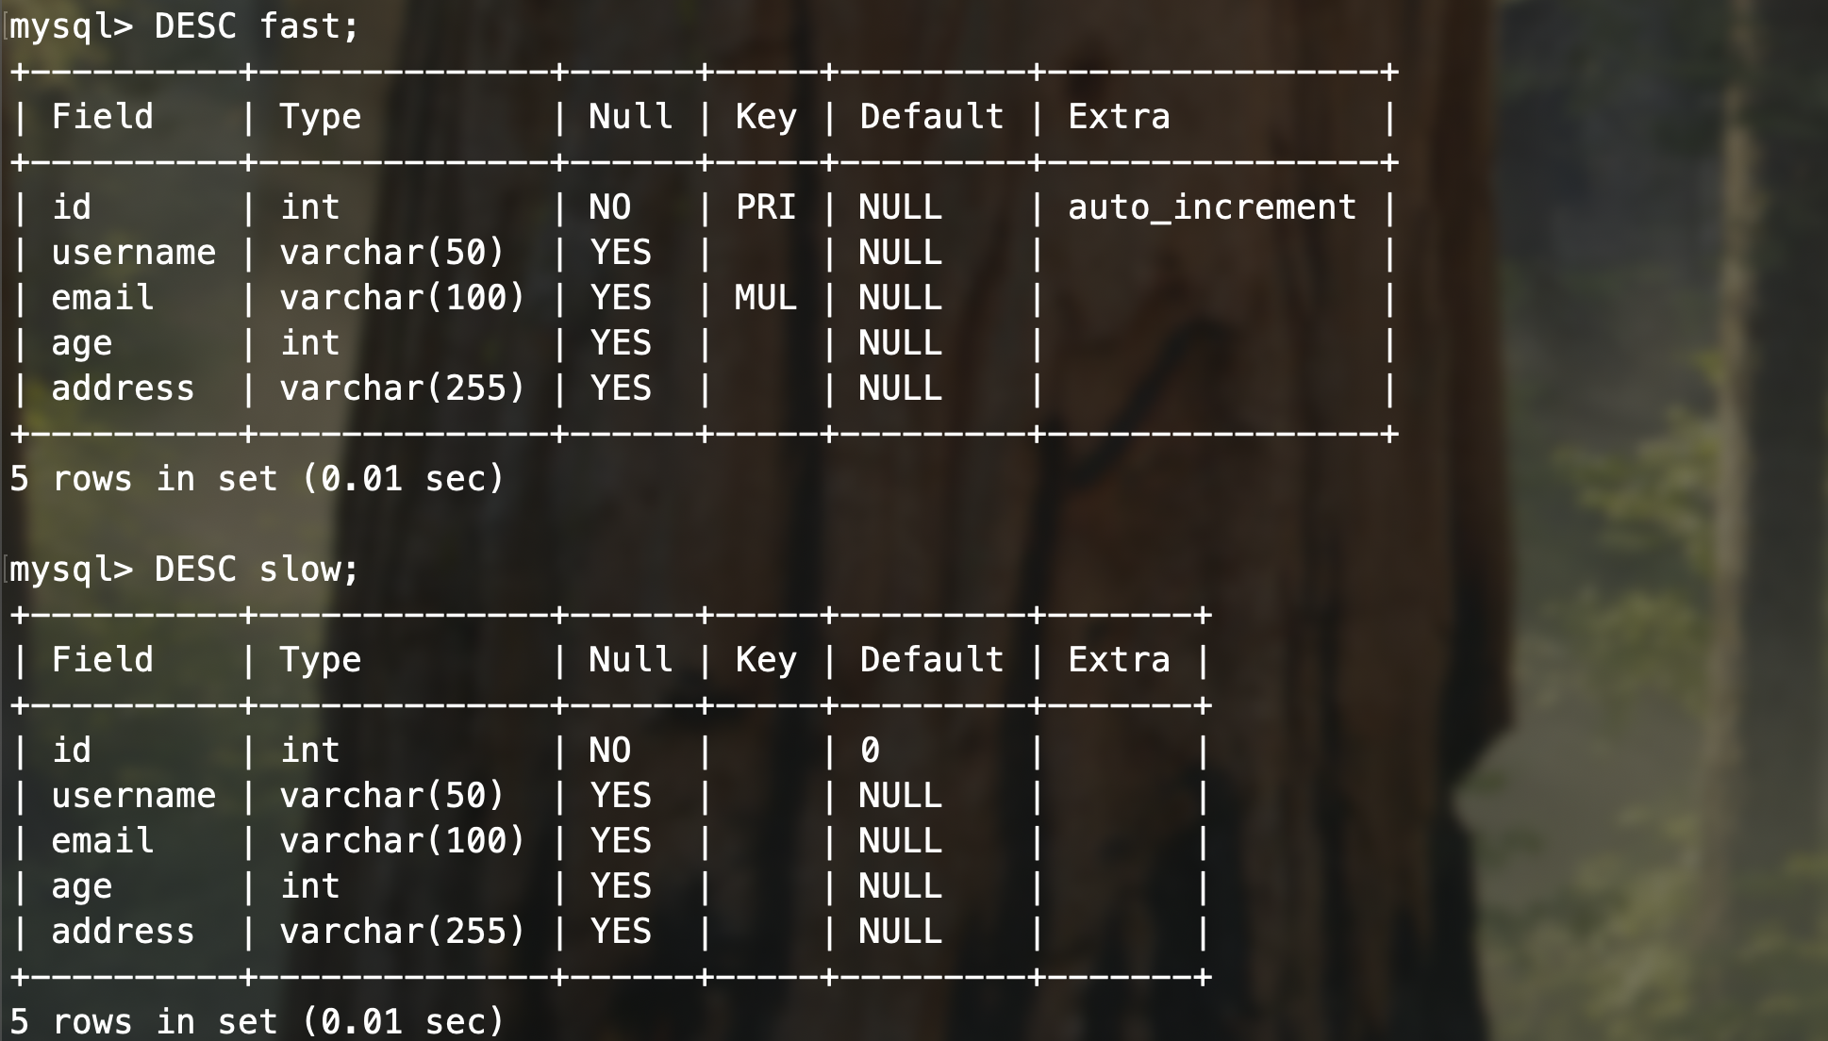Screen dimensions: 1828x1041
Task: Click the 'DESC slow;' command text
Action: pyautogui.click(x=257, y=570)
